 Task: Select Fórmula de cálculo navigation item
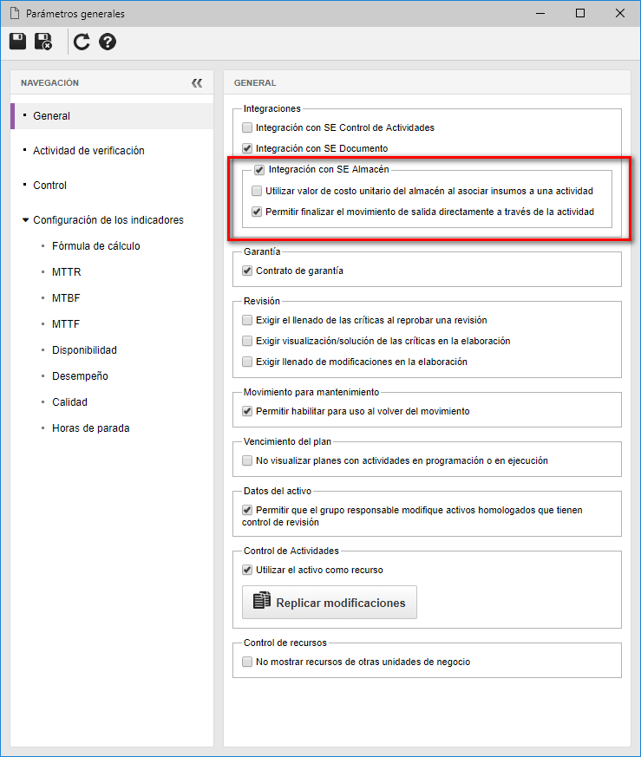95,246
